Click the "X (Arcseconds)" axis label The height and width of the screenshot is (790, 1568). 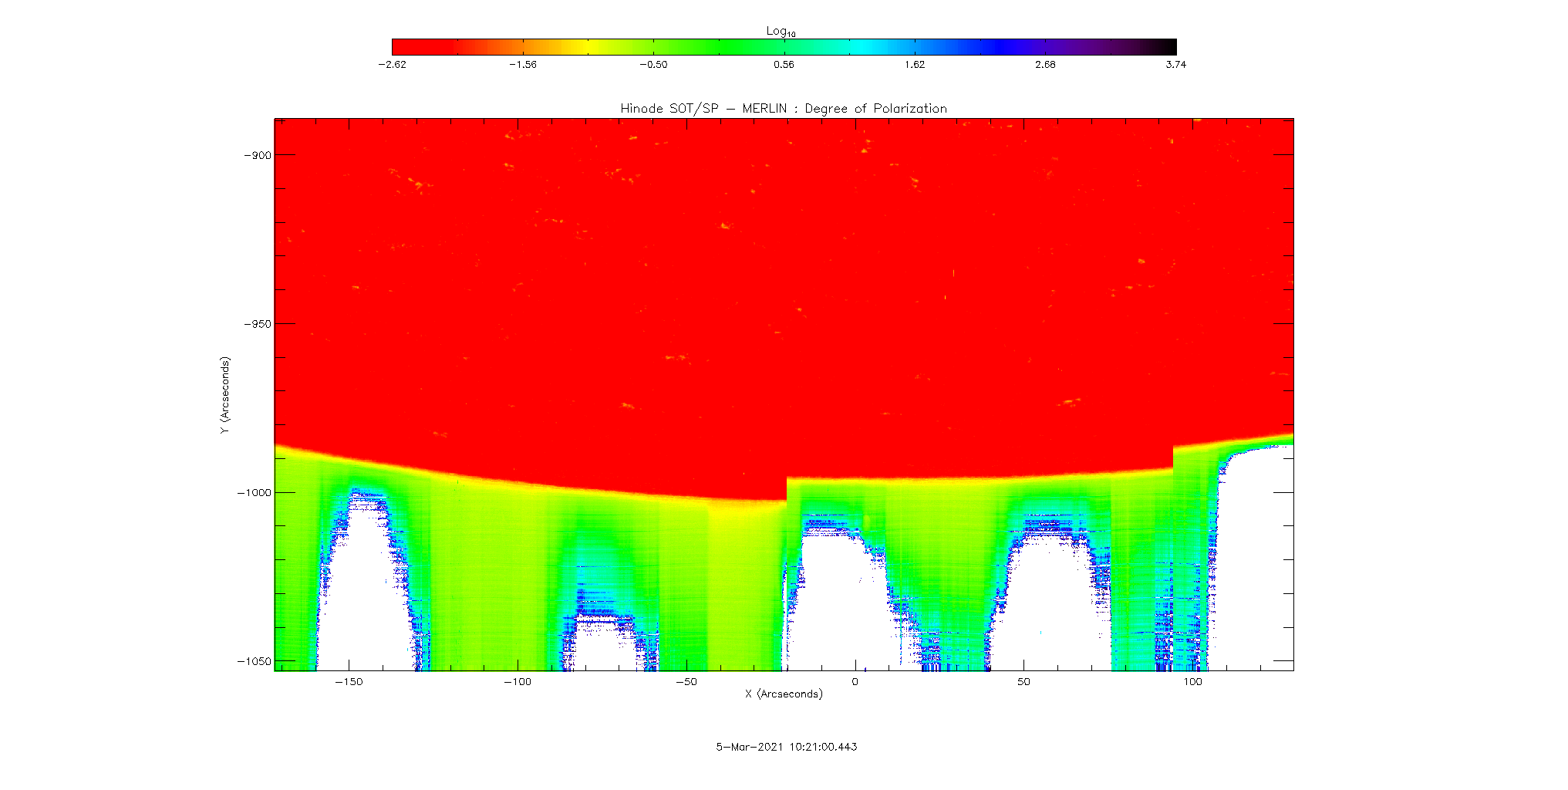784,694
